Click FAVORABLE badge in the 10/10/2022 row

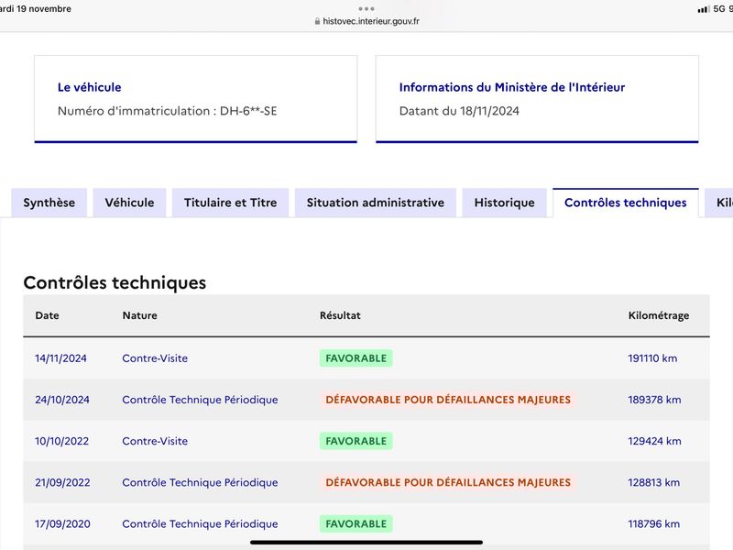356,441
